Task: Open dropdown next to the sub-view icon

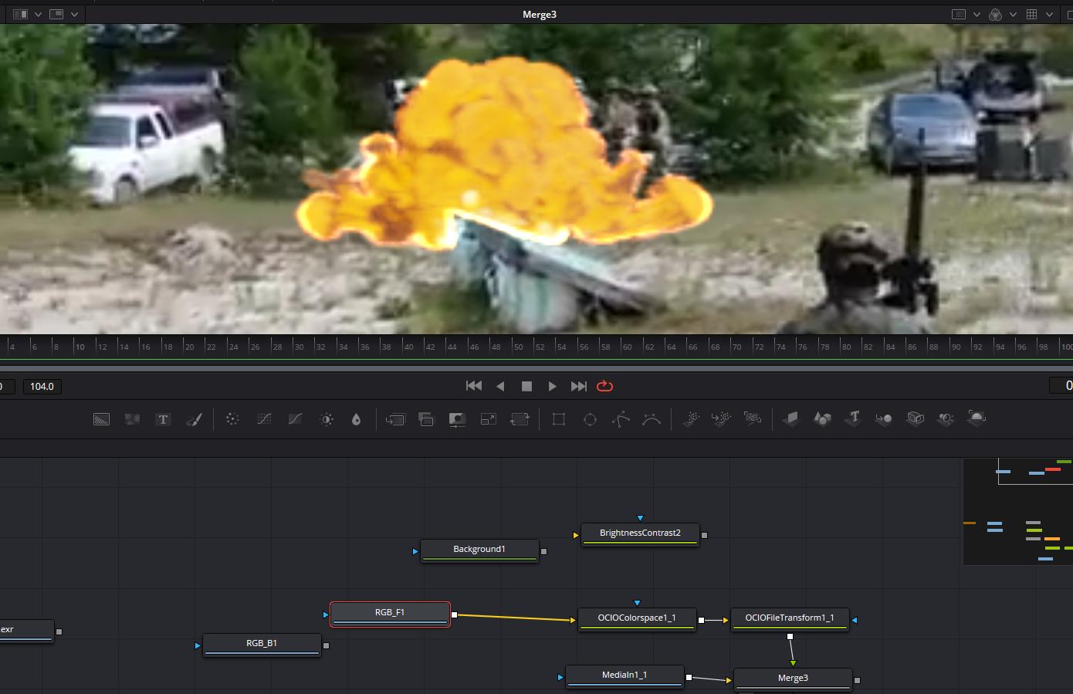Action: (74, 15)
